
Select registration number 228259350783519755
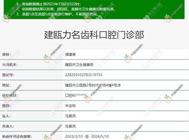[x=84, y=75]
